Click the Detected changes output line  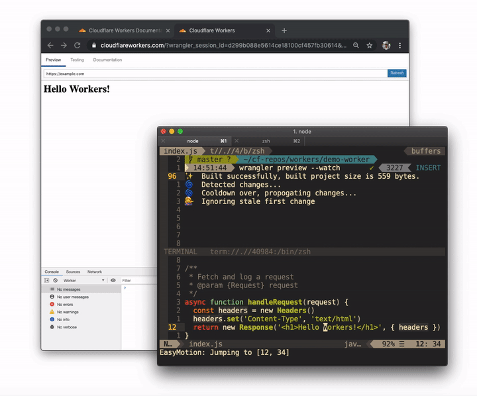[241, 185]
